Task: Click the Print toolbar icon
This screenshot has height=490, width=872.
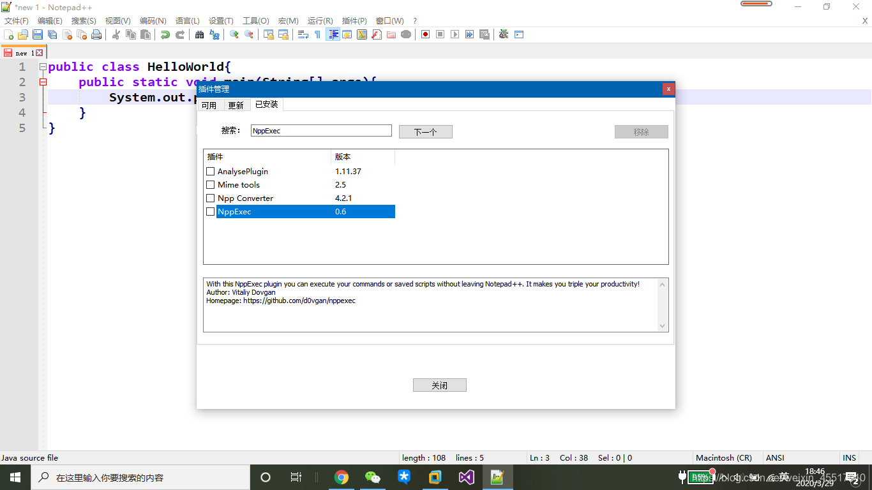Action: click(x=96, y=34)
